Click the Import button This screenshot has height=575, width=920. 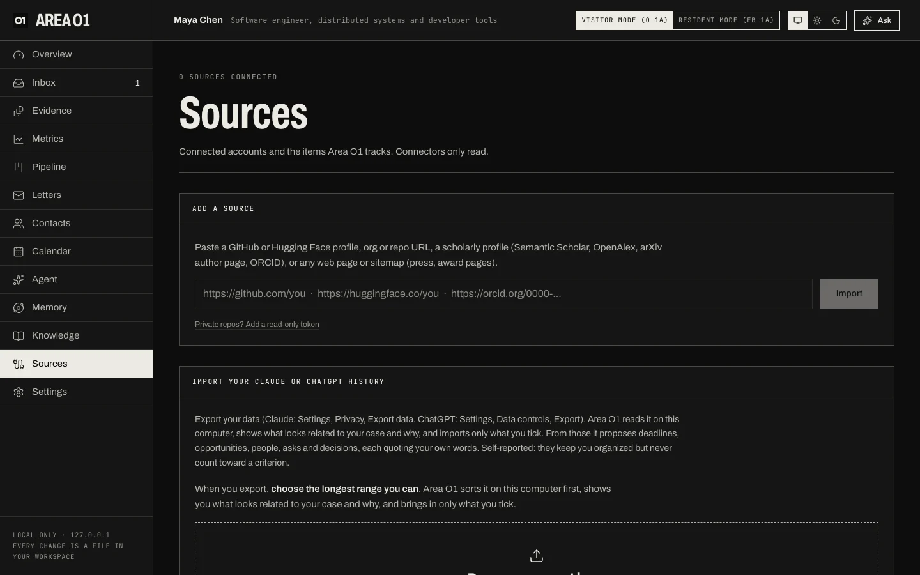[x=849, y=294]
